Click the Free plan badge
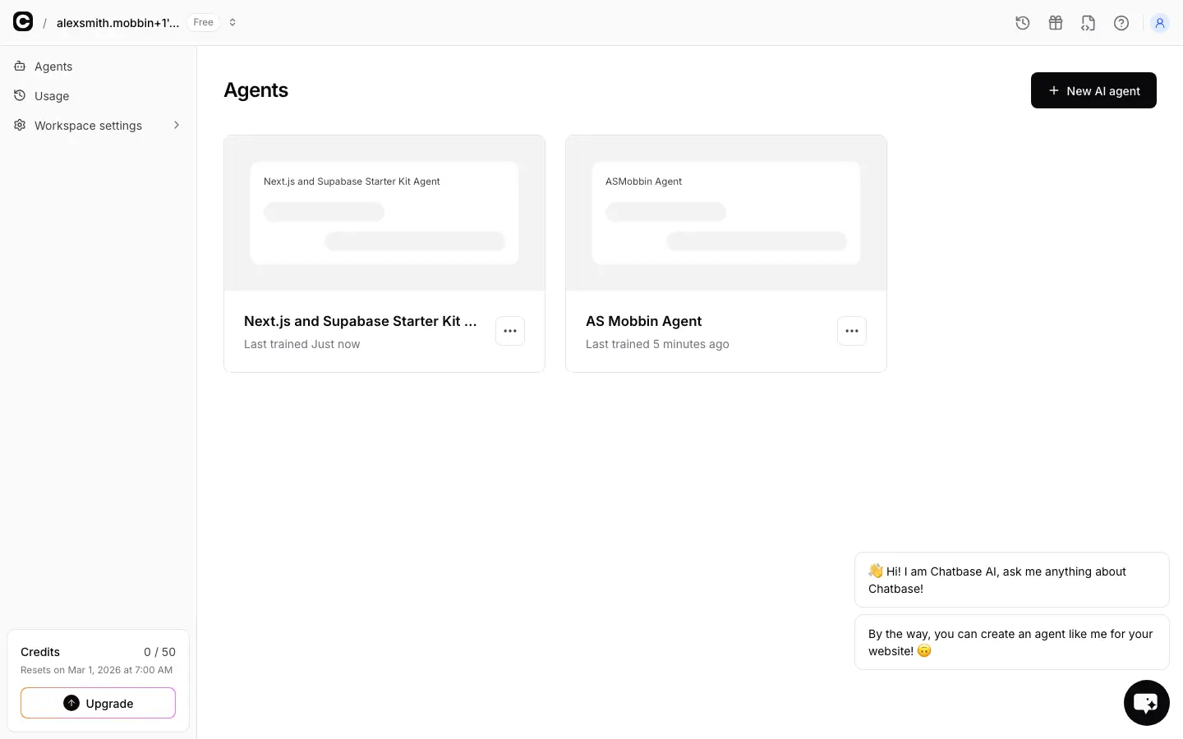This screenshot has height=739, width=1183. coord(203,22)
